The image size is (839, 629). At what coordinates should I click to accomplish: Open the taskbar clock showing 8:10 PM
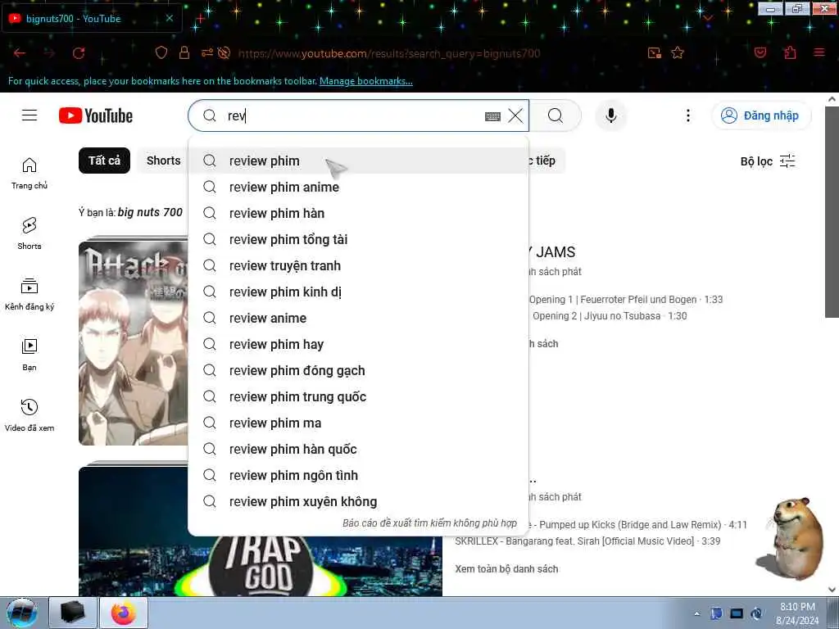click(x=797, y=613)
